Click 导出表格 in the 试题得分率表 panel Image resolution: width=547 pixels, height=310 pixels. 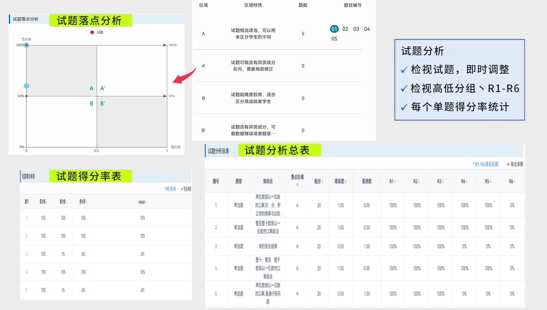pyautogui.click(x=186, y=189)
